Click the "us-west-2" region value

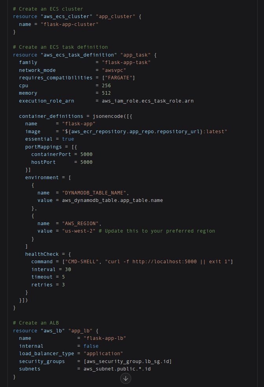tap(79, 231)
